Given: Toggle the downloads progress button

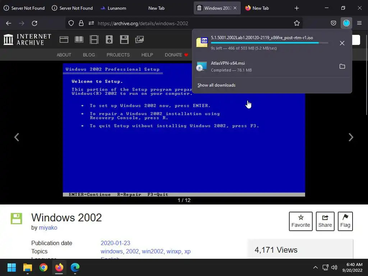Looking at the screenshot, I should pyautogui.click(x=346, y=23).
